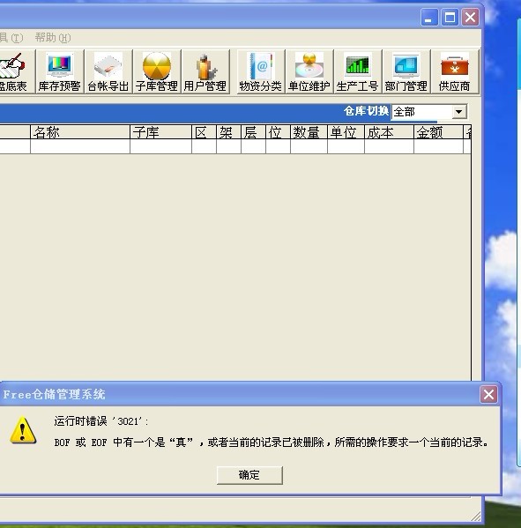Viewport: 521px width, 528px height.
Task: Open the 帮助(H) menu
Action: coord(53,37)
